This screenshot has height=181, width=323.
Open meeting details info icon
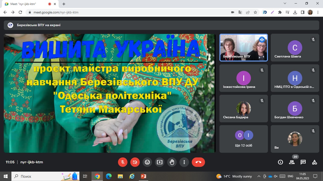pos(280,162)
